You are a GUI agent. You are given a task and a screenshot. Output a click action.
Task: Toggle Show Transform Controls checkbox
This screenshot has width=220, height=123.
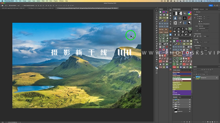23,6
